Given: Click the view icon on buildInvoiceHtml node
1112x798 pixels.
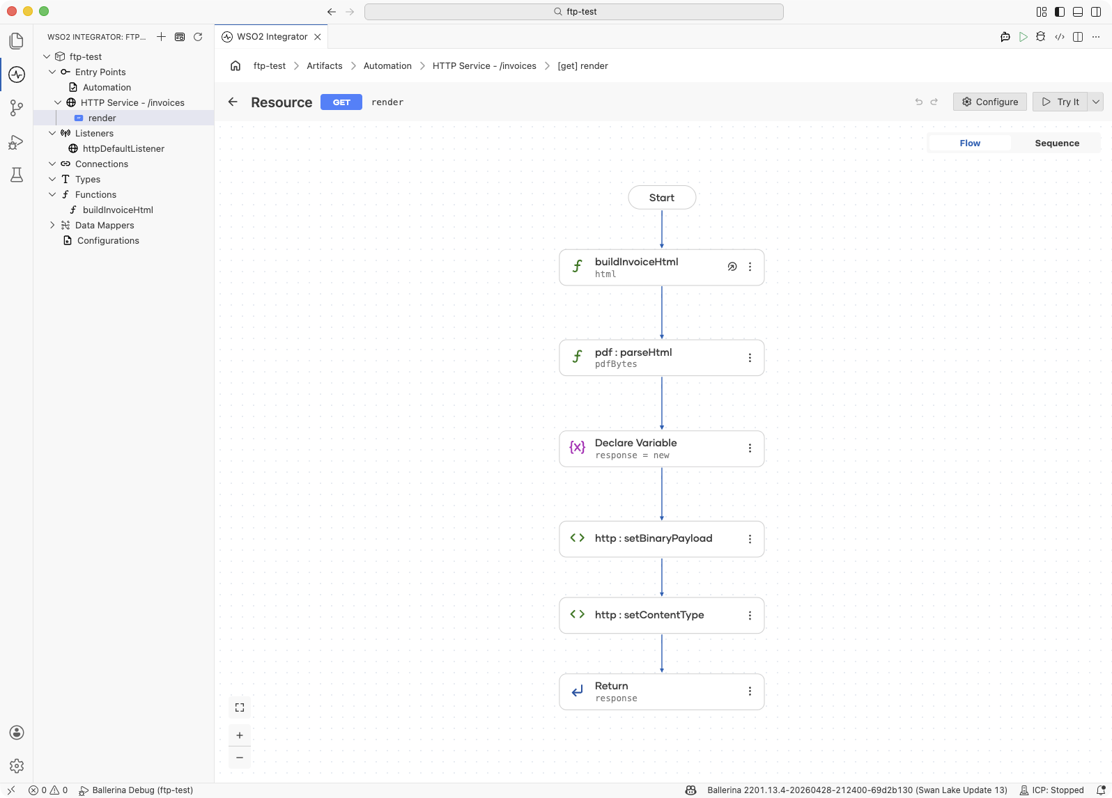Looking at the screenshot, I should tap(732, 267).
